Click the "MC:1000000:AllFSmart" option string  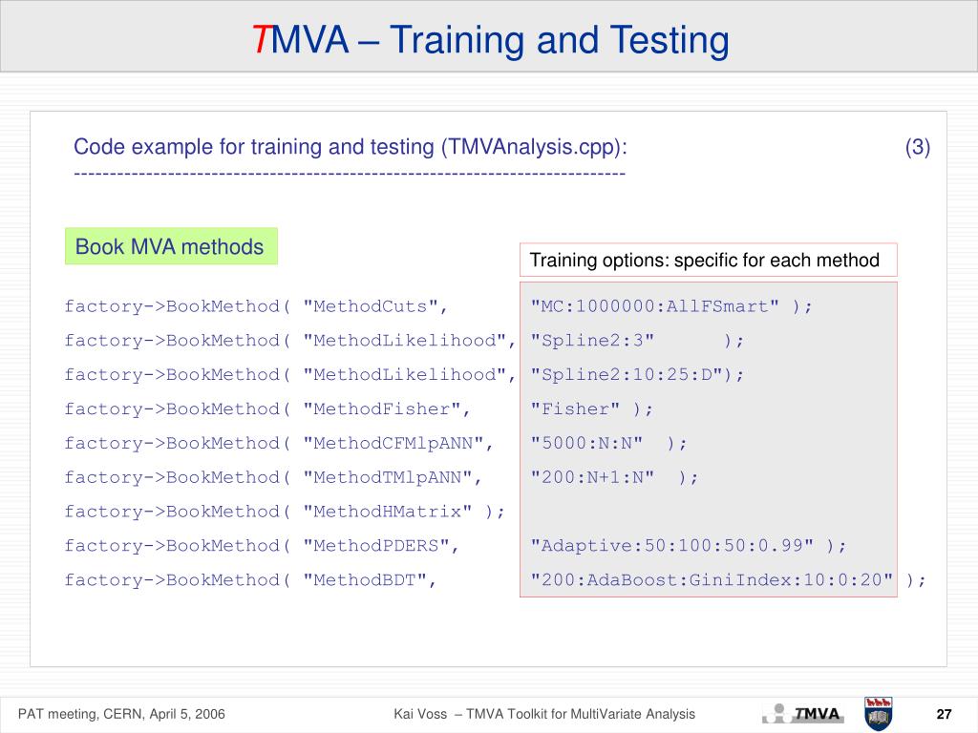tap(654, 306)
